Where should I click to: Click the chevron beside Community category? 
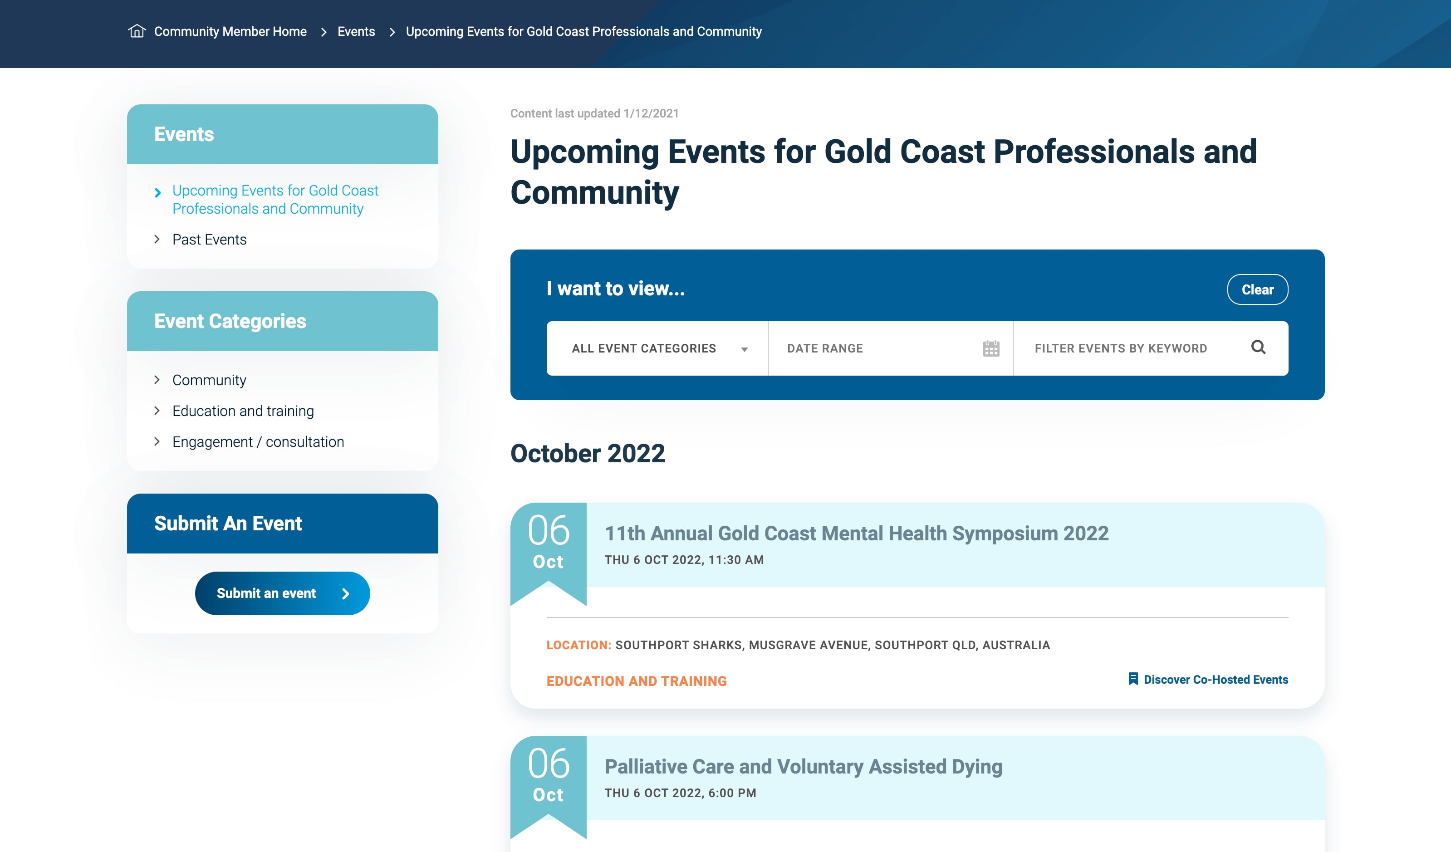[157, 380]
